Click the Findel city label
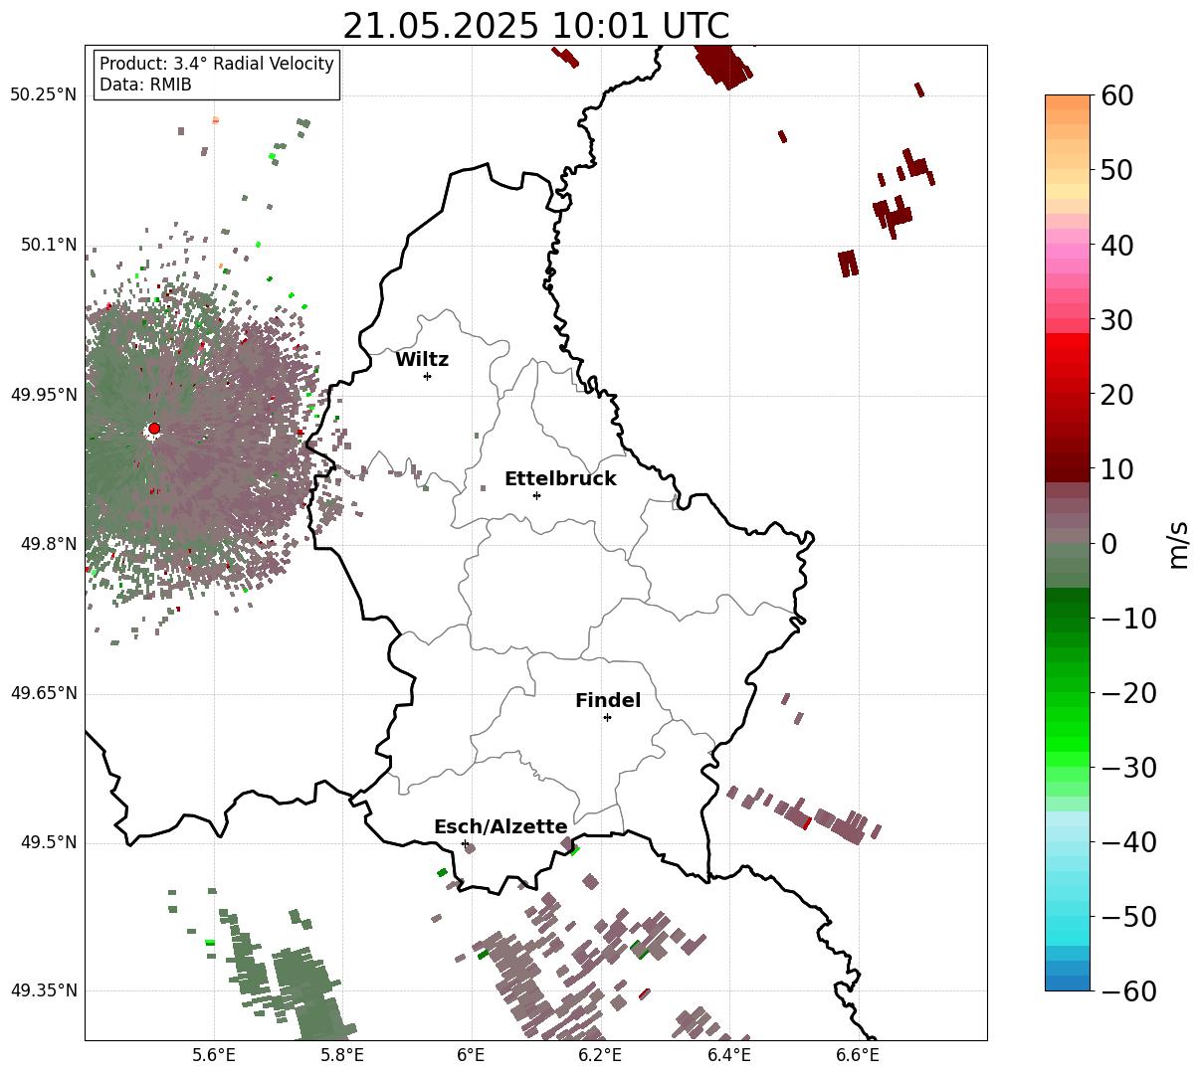Screen dimensions: 1201x1075 [608, 701]
